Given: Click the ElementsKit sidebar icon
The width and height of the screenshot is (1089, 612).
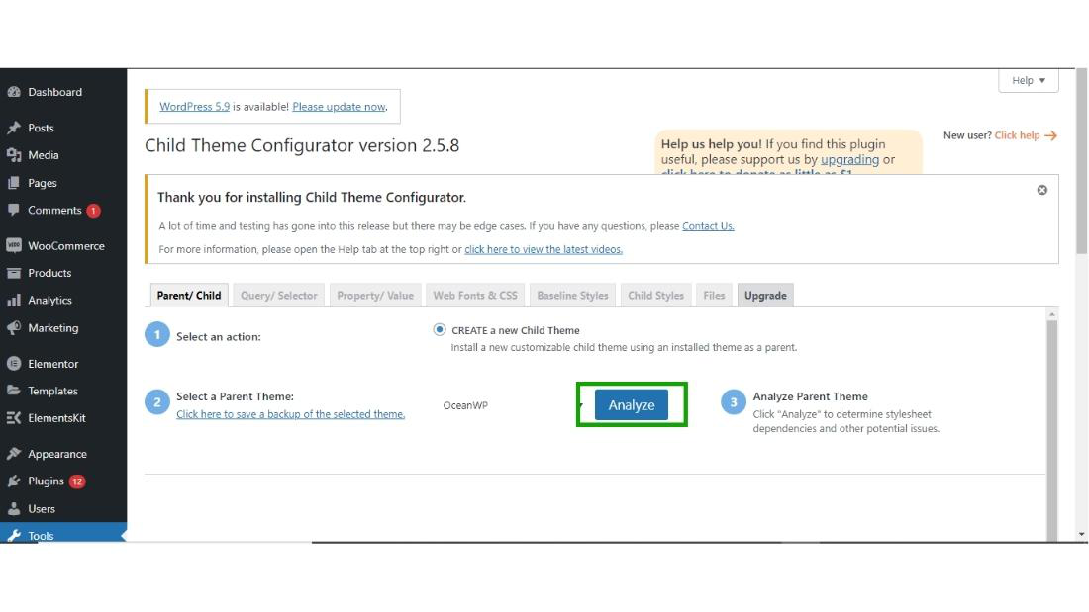Looking at the screenshot, I should 14,417.
